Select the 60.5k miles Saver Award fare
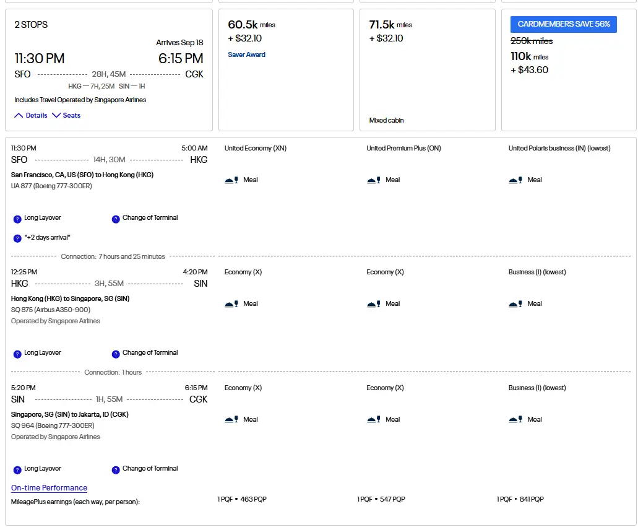Image resolution: width=638 pixels, height=527 pixels. point(286,70)
